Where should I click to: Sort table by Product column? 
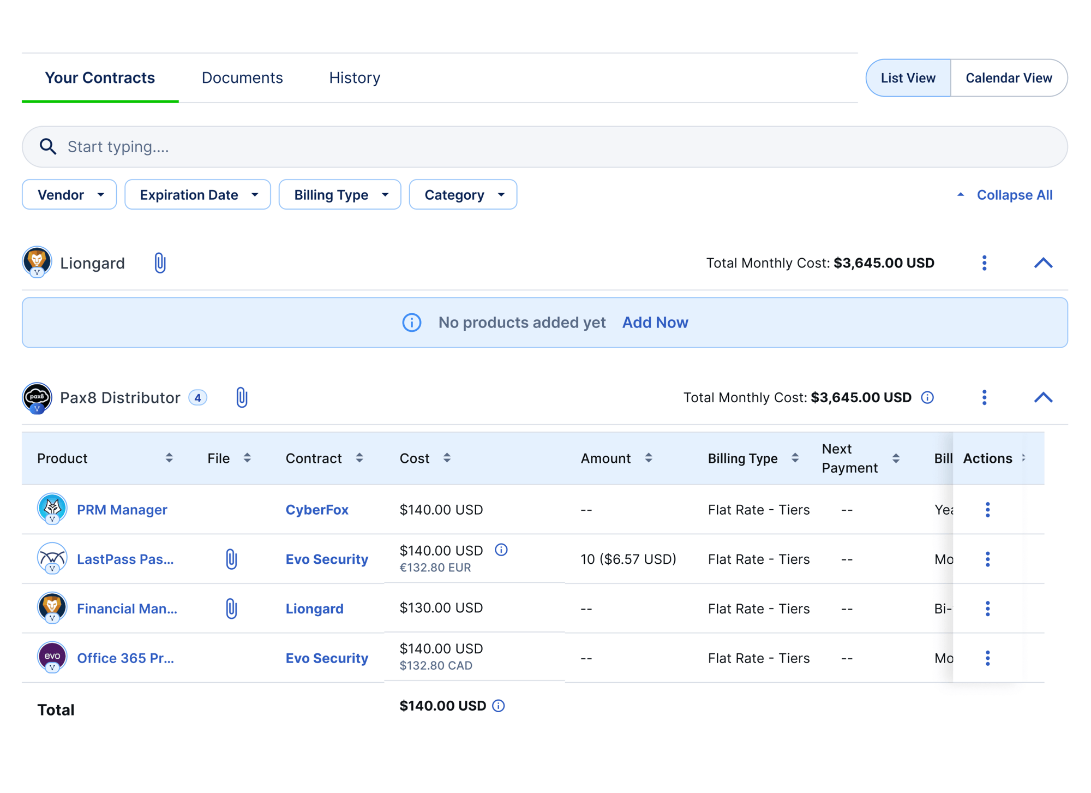[169, 458]
